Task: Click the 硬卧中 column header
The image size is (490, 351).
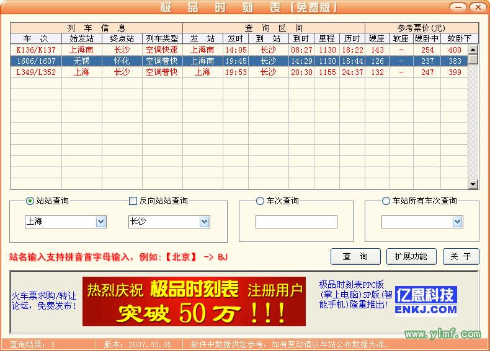Action: pyautogui.click(x=427, y=38)
